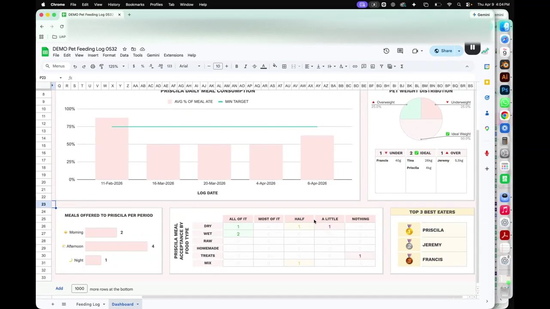550x309 pixels.
Task: Open the vertical align dropdown
Action: pyautogui.click(x=320, y=67)
